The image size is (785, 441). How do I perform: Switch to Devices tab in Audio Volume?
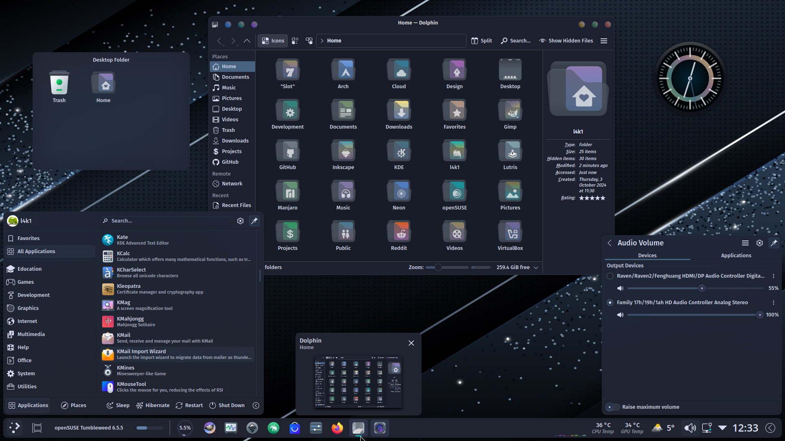(647, 256)
